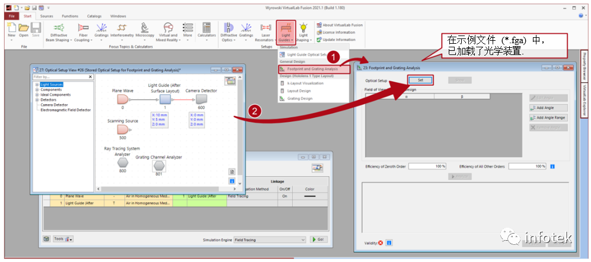This screenshot has height=262, width=591.
Task: Open the Diffractive Beam Shaping topic
Action: pos(59,32)
